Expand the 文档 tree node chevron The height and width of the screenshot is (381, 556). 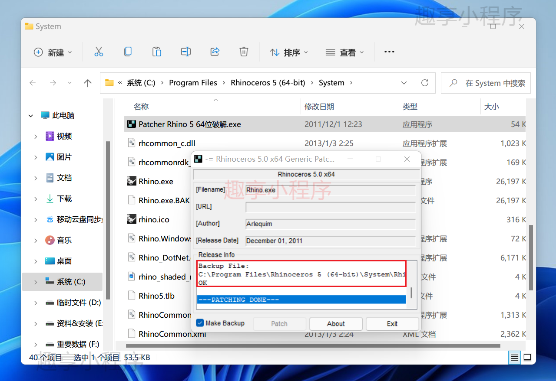pos(36,178)
